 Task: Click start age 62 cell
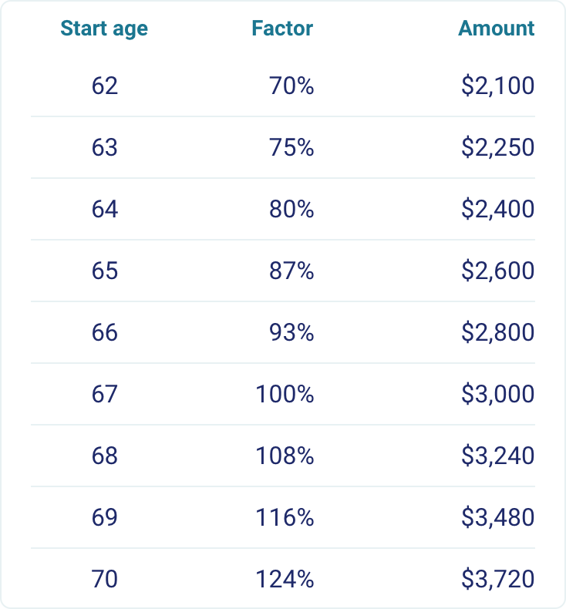pos(104,86)
